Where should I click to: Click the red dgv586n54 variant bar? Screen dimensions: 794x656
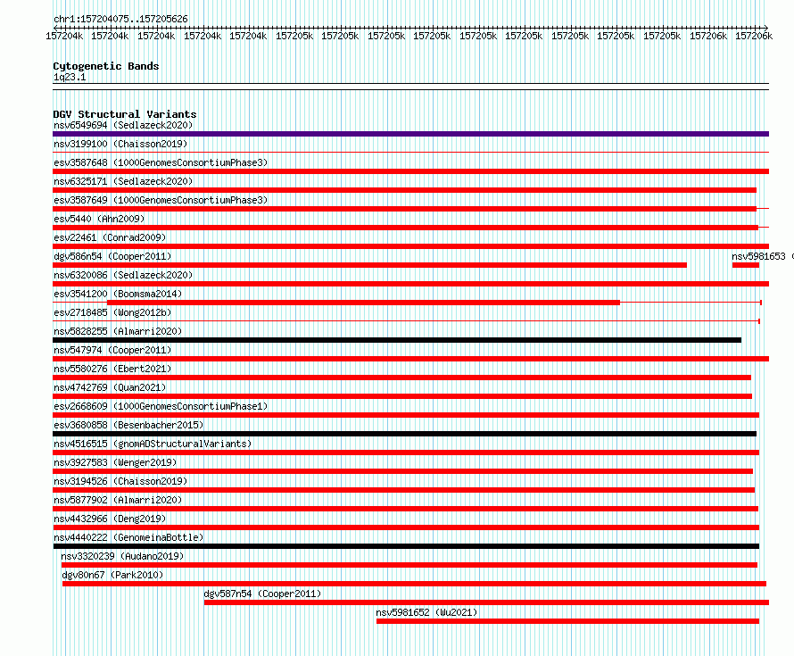[369, 265]
